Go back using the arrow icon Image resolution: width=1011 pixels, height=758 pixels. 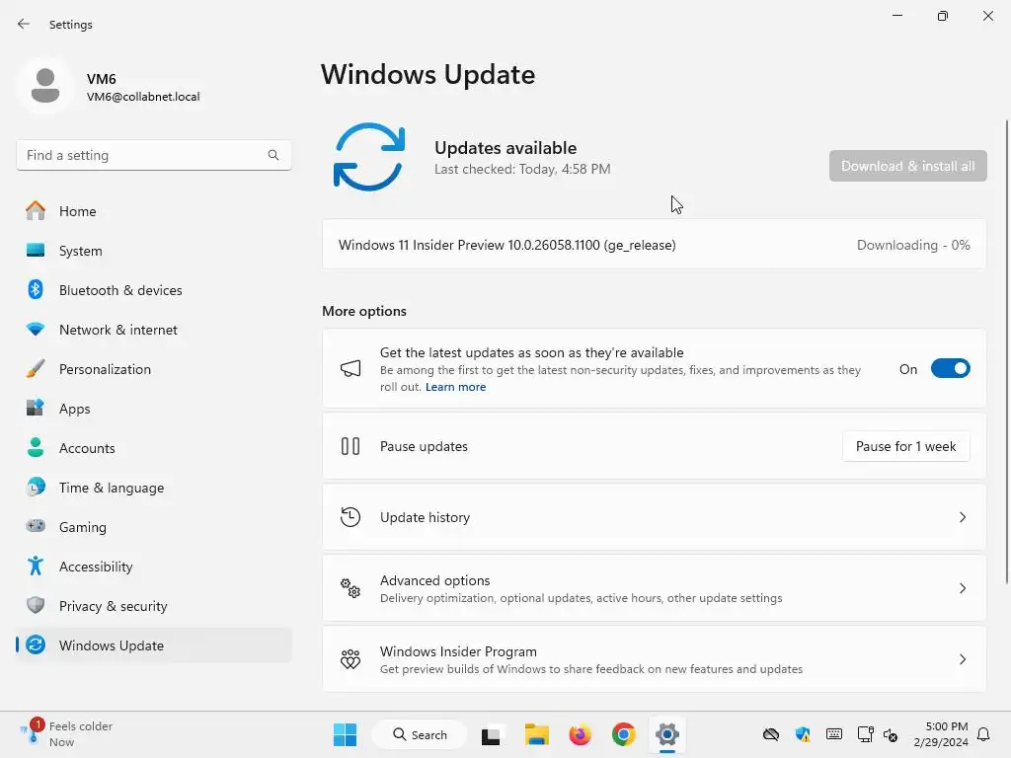point(24,24)
